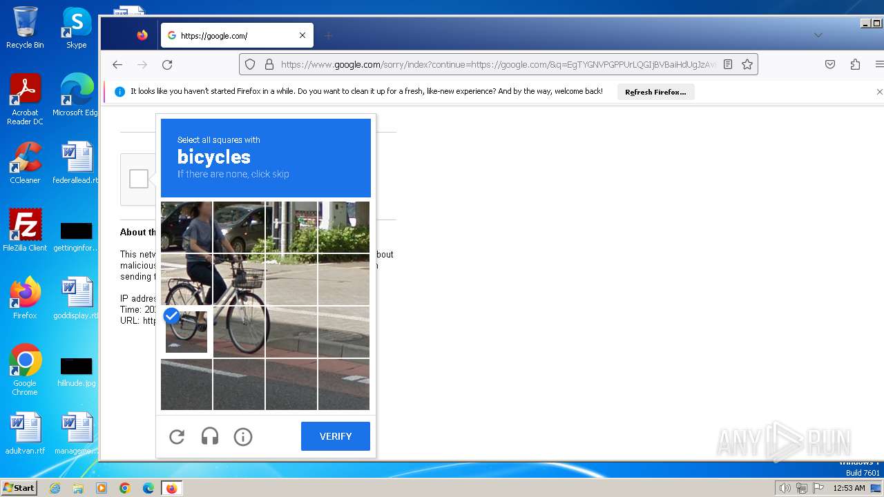Go back to the previous page in Firefox
This screenshot has height=497, width=884.
pyautogui.click(x=117, y=64)
